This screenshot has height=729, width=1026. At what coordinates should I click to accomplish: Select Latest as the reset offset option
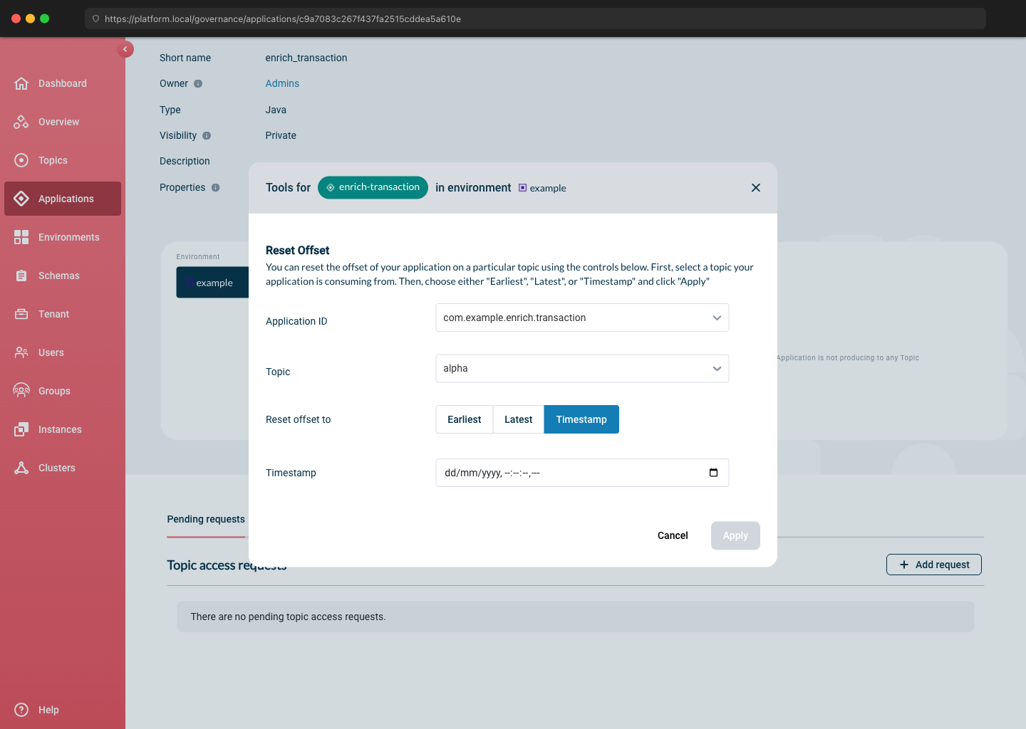coord(518,419)
